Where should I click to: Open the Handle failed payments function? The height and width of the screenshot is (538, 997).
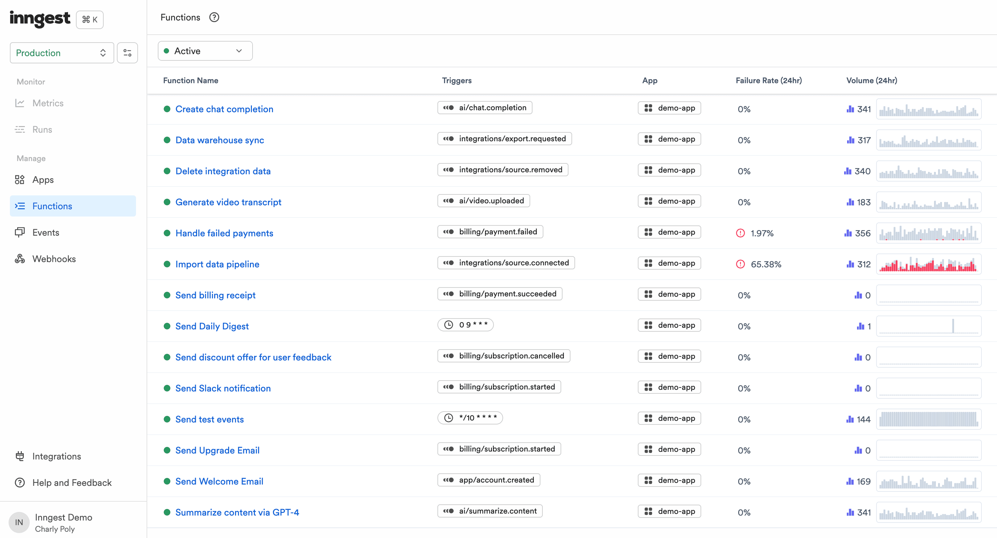(224, 233)
